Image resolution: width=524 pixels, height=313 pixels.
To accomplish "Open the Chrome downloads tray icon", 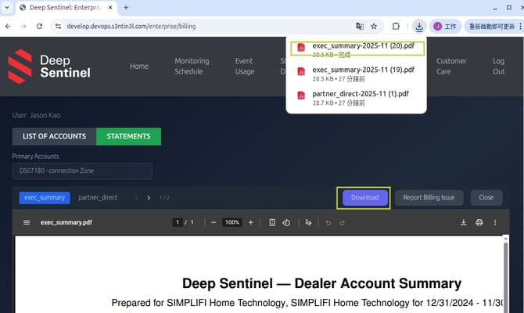I will 419,26.
